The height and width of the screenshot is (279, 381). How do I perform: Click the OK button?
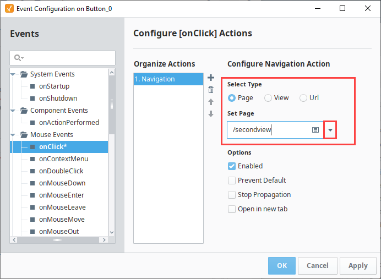click(x=281, y=266)
